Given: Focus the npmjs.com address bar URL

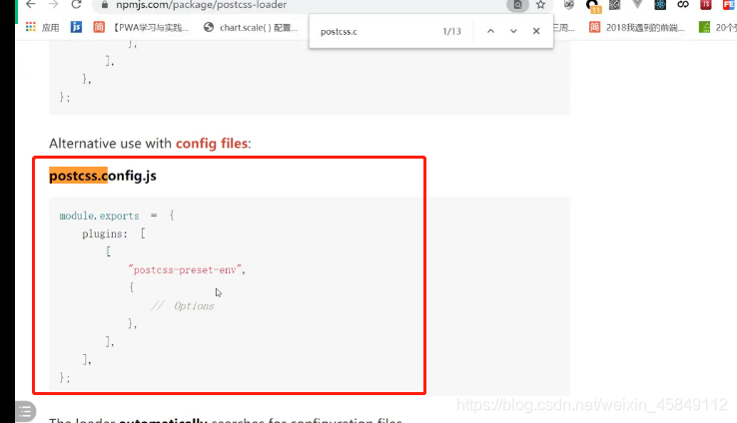Looking at the screenshot, I should (201, 5).
